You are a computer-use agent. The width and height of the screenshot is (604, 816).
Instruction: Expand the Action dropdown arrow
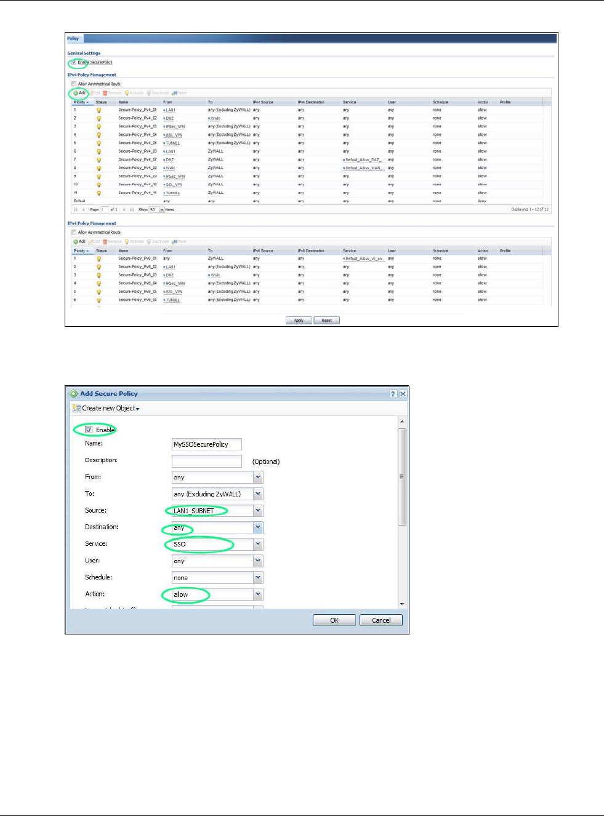click(258, 594)
